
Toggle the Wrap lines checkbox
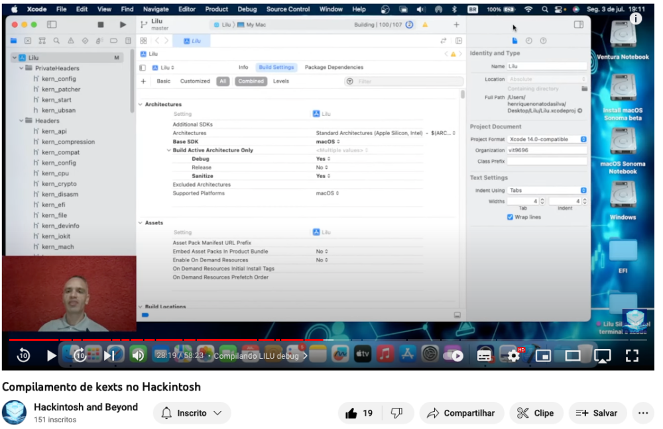510,217
